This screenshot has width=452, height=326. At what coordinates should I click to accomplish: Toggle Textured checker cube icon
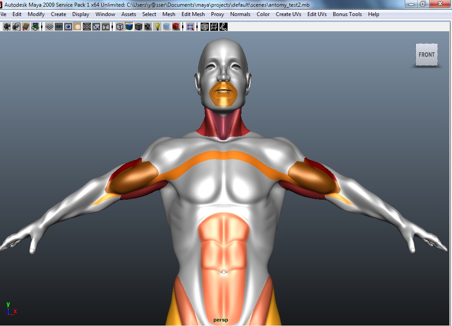click(148, 27)
